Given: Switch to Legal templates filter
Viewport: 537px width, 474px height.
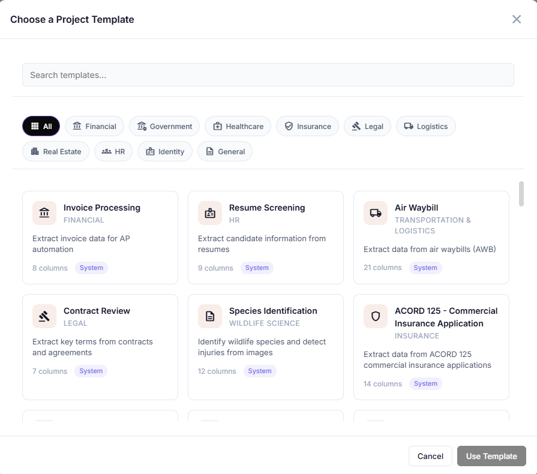Looking at the screenshot, I should tap(367, 126).
